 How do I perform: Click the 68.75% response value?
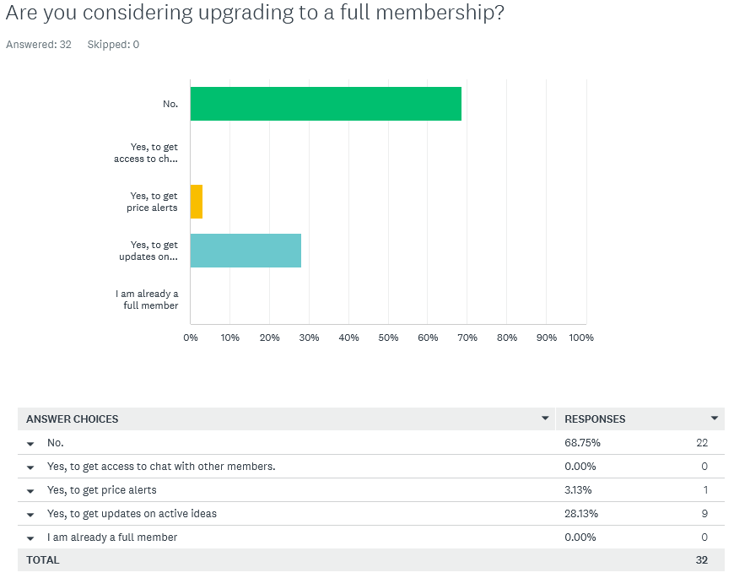582,443
